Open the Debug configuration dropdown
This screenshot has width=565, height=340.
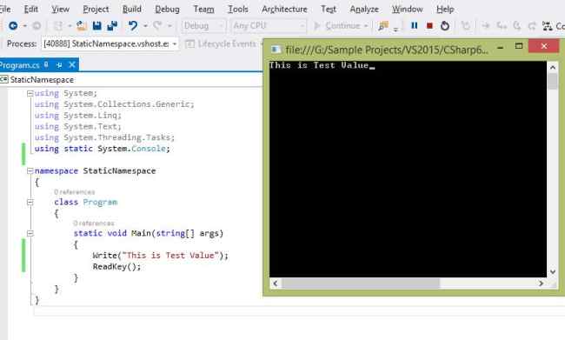click(203, 25)
